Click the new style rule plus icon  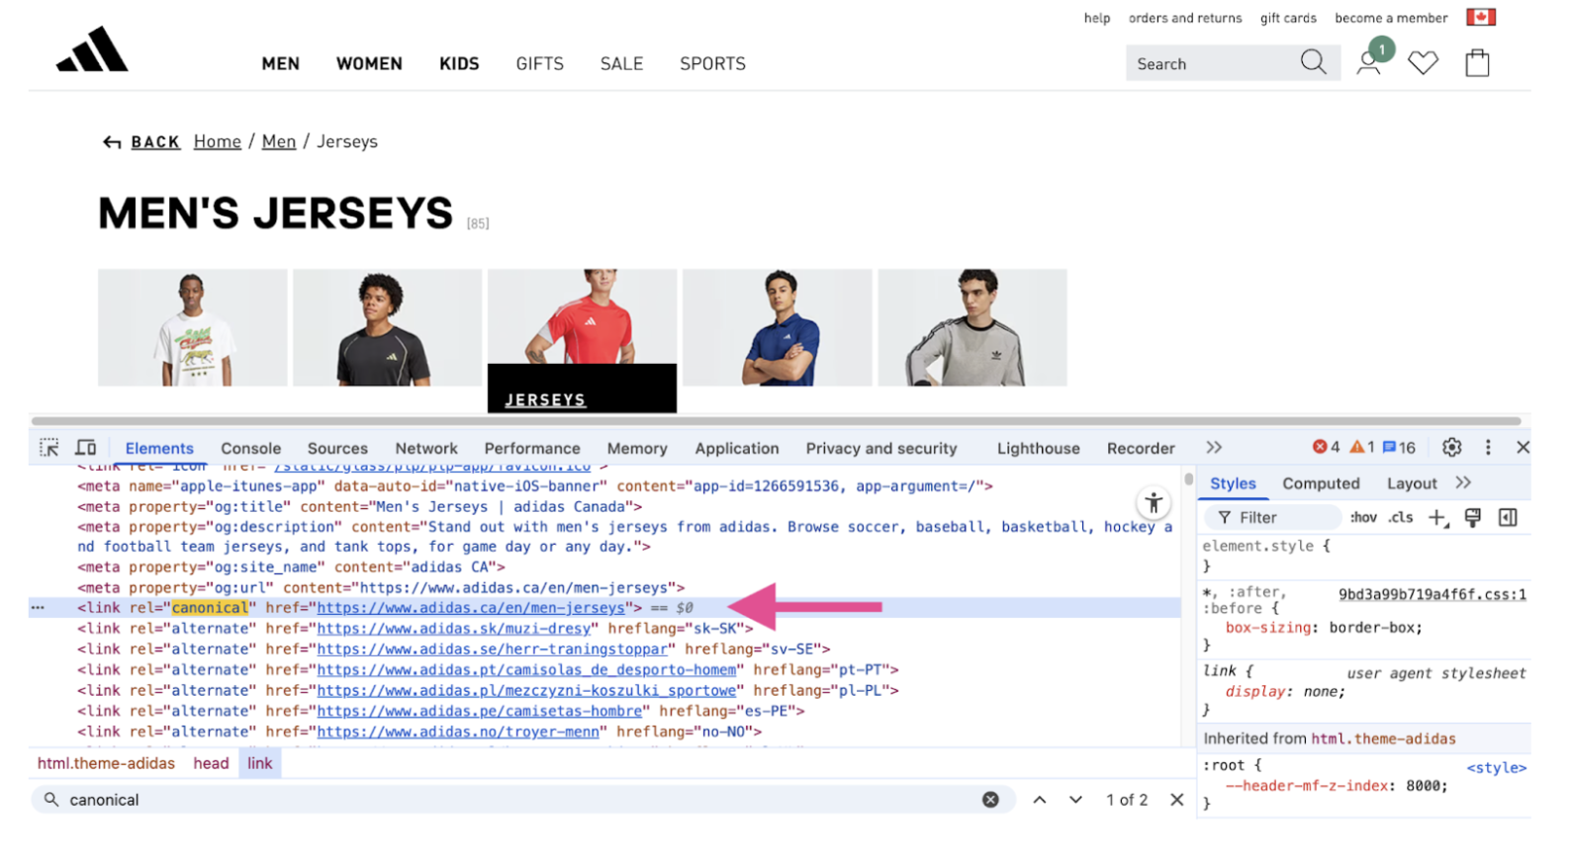[1436, 518]
